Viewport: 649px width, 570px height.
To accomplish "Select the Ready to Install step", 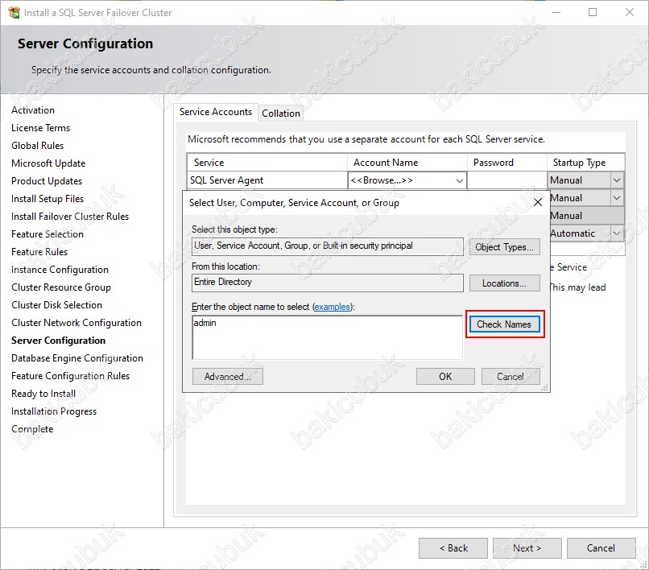I will pos(43,394).
